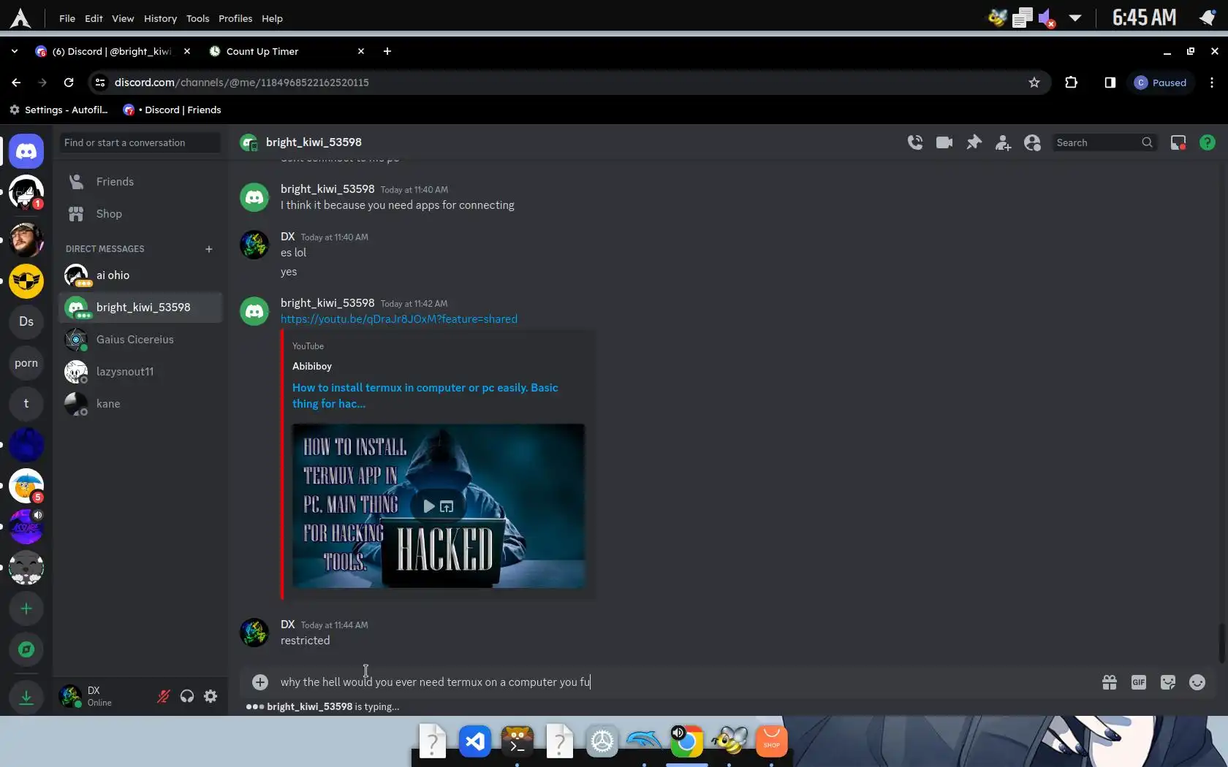Attach a file with the plus button

(260, 682)
